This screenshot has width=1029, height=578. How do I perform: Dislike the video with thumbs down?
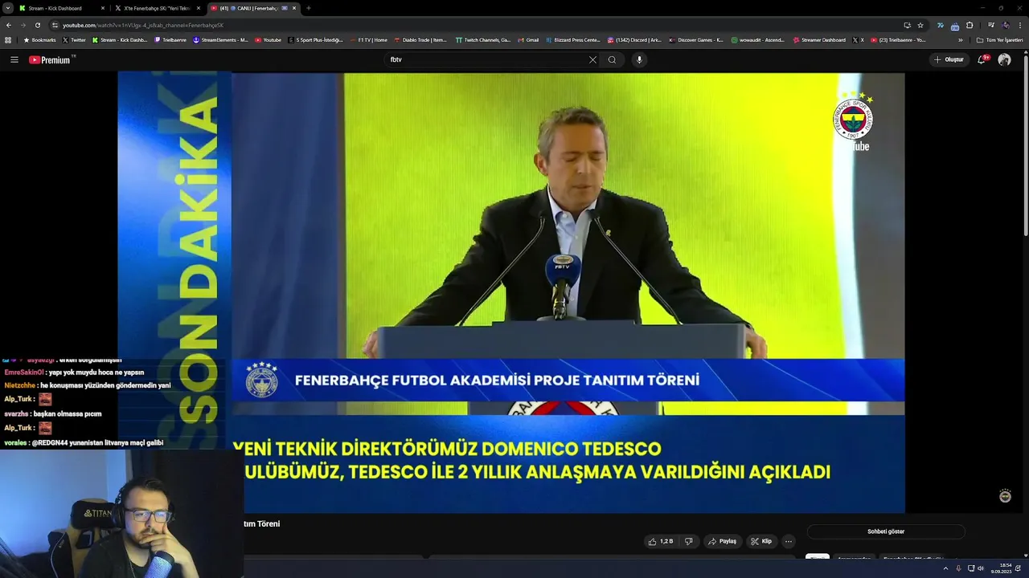pyautogui.click(x=688, y=541)
